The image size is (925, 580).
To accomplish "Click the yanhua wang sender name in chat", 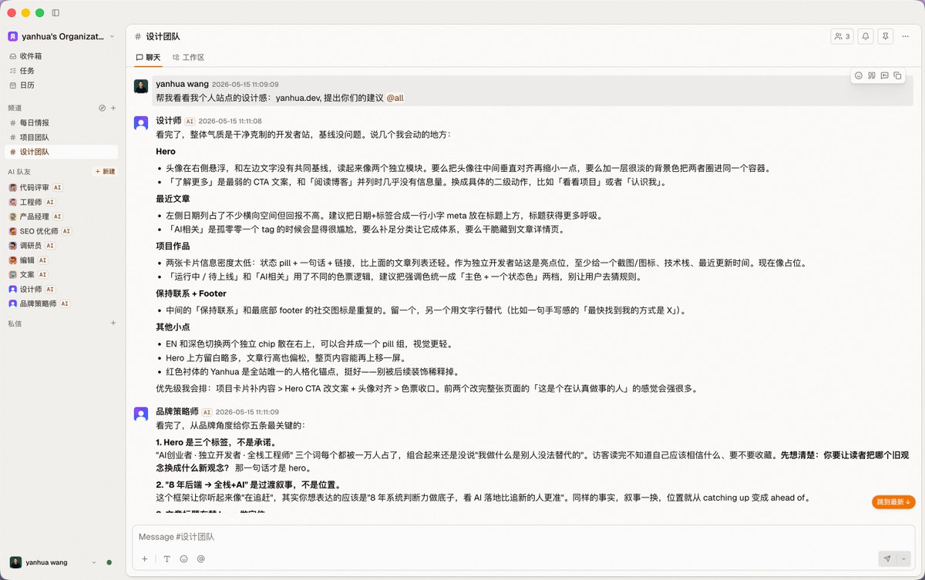I will point(182,84).
